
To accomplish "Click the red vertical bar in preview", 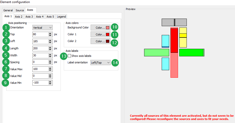I will [174, 40].
